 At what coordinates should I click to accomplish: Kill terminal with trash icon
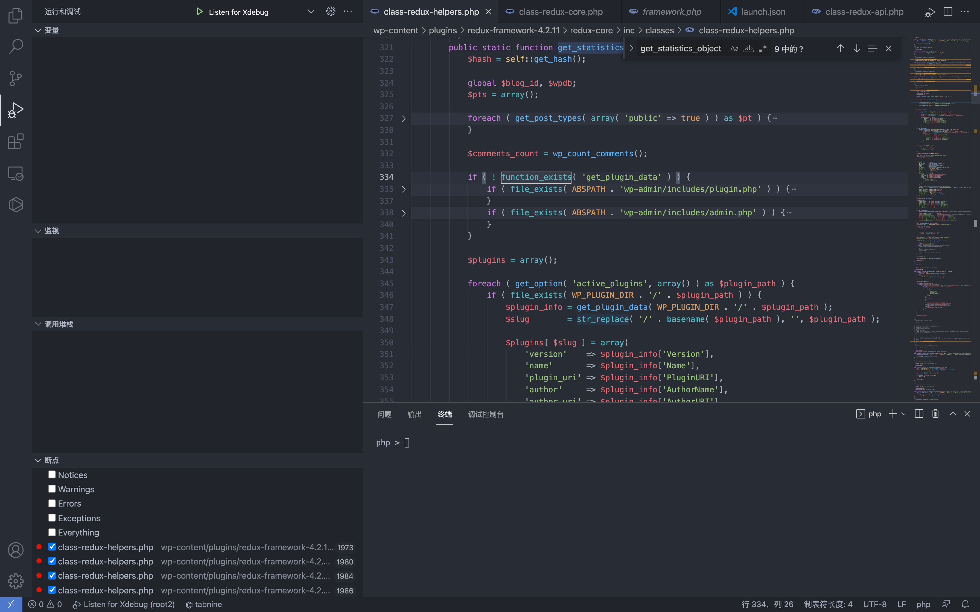[x=935, y=414]
